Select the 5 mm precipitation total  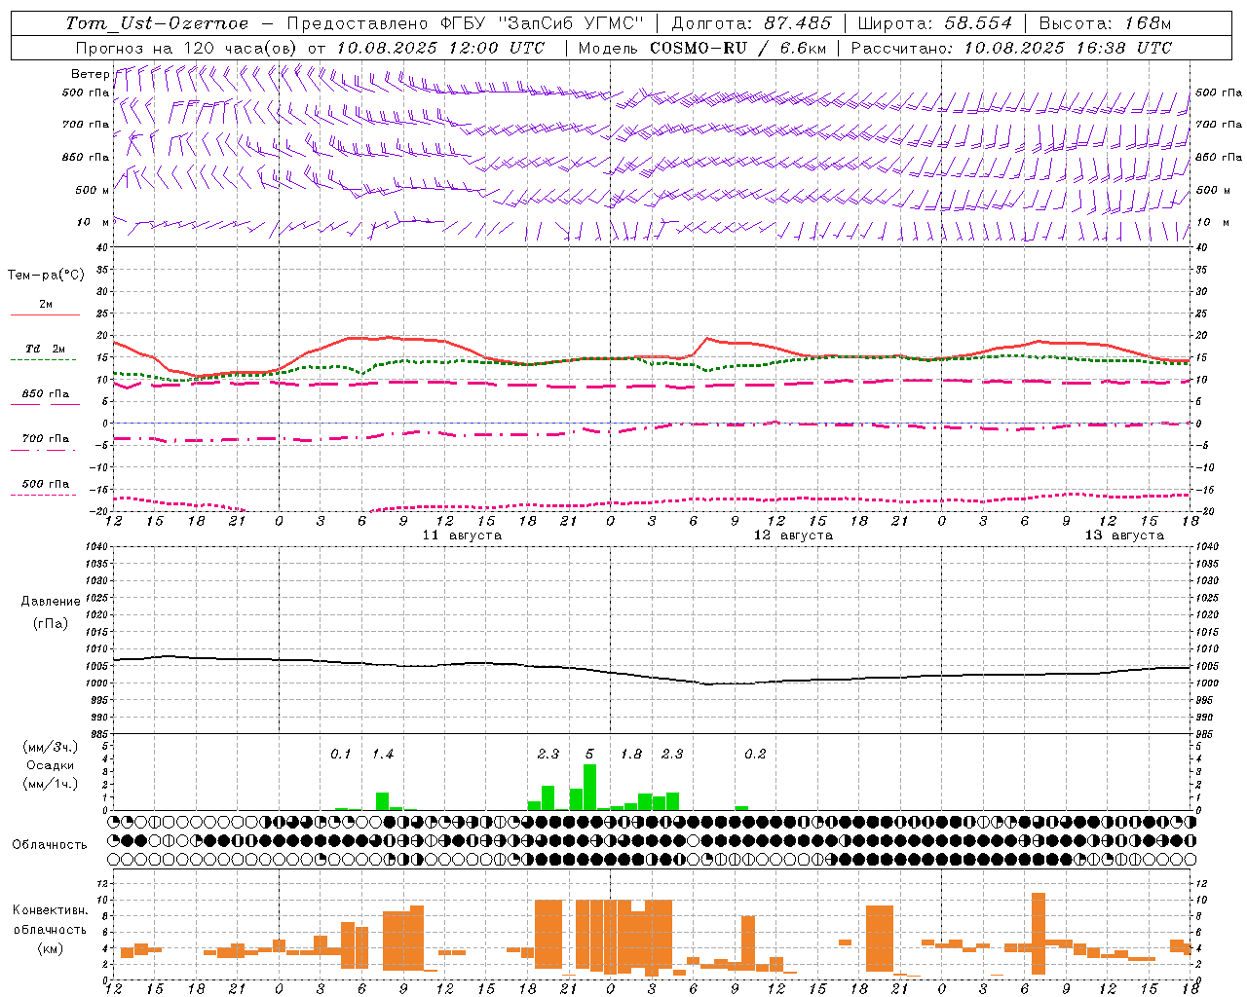click(x=589, y=754)
